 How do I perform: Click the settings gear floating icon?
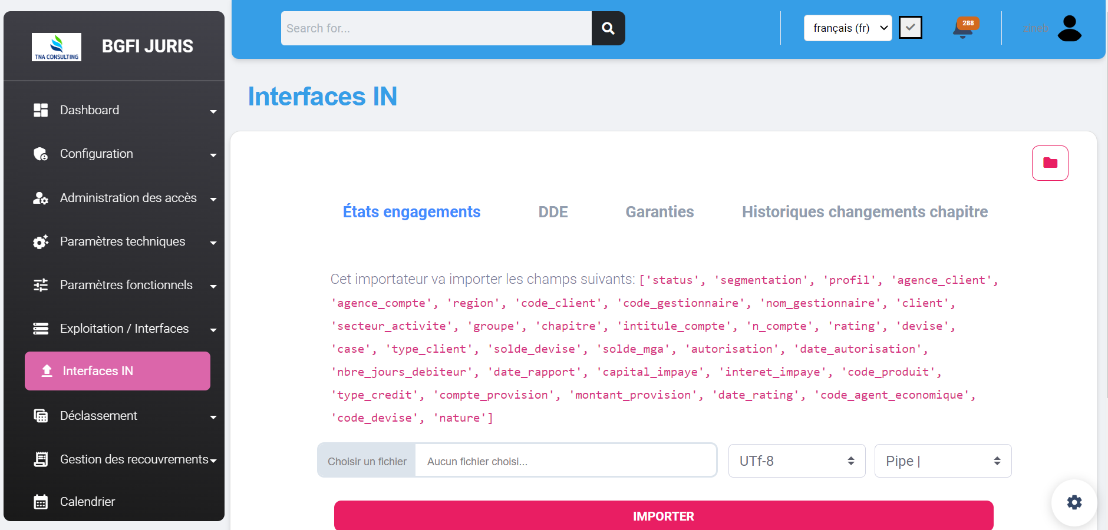[x=1074, y=502]
